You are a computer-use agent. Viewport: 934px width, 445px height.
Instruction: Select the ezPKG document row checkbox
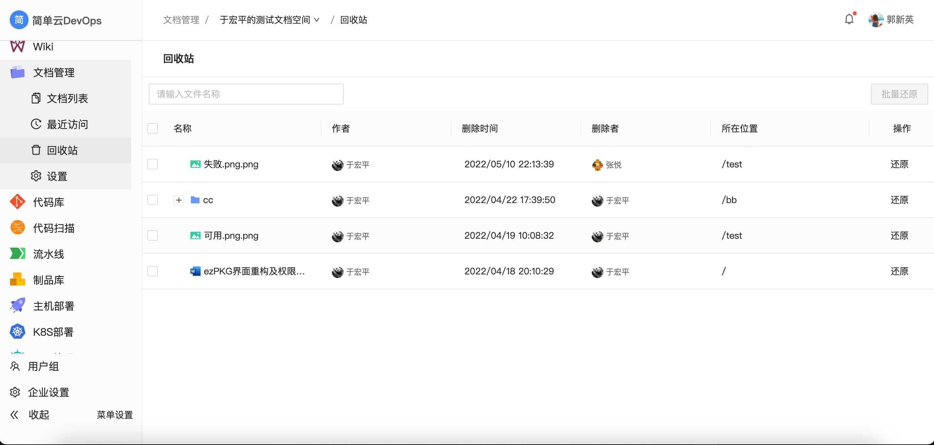click(153, 271)
